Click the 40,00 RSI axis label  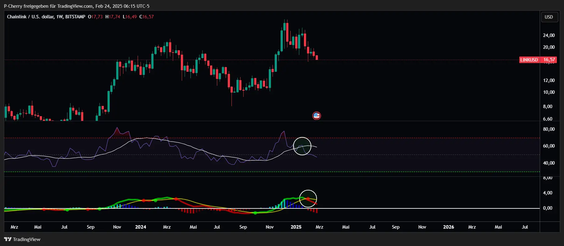pos(549,163)
